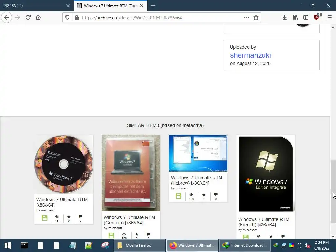Open Windows 7 Ultimate RTM (French) link
Image resolution: width=336 pixels, height=252 pixels.
click(x=264, y=222)
